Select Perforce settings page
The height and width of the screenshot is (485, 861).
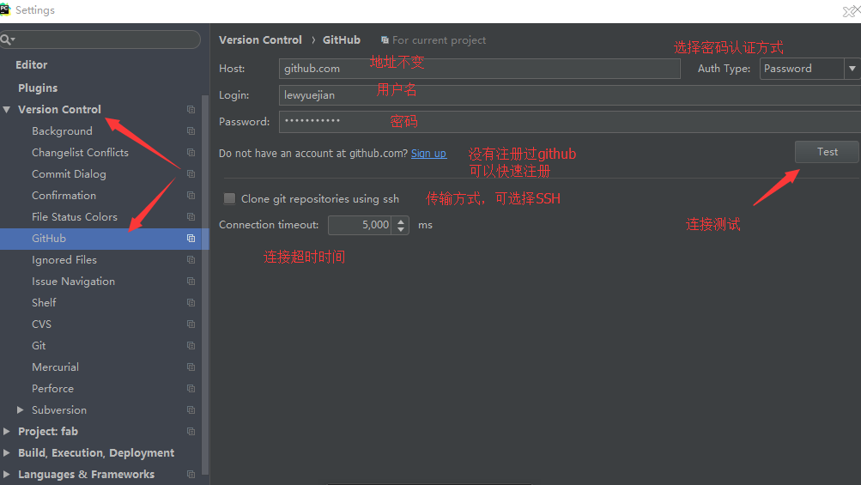coord(52,388)
